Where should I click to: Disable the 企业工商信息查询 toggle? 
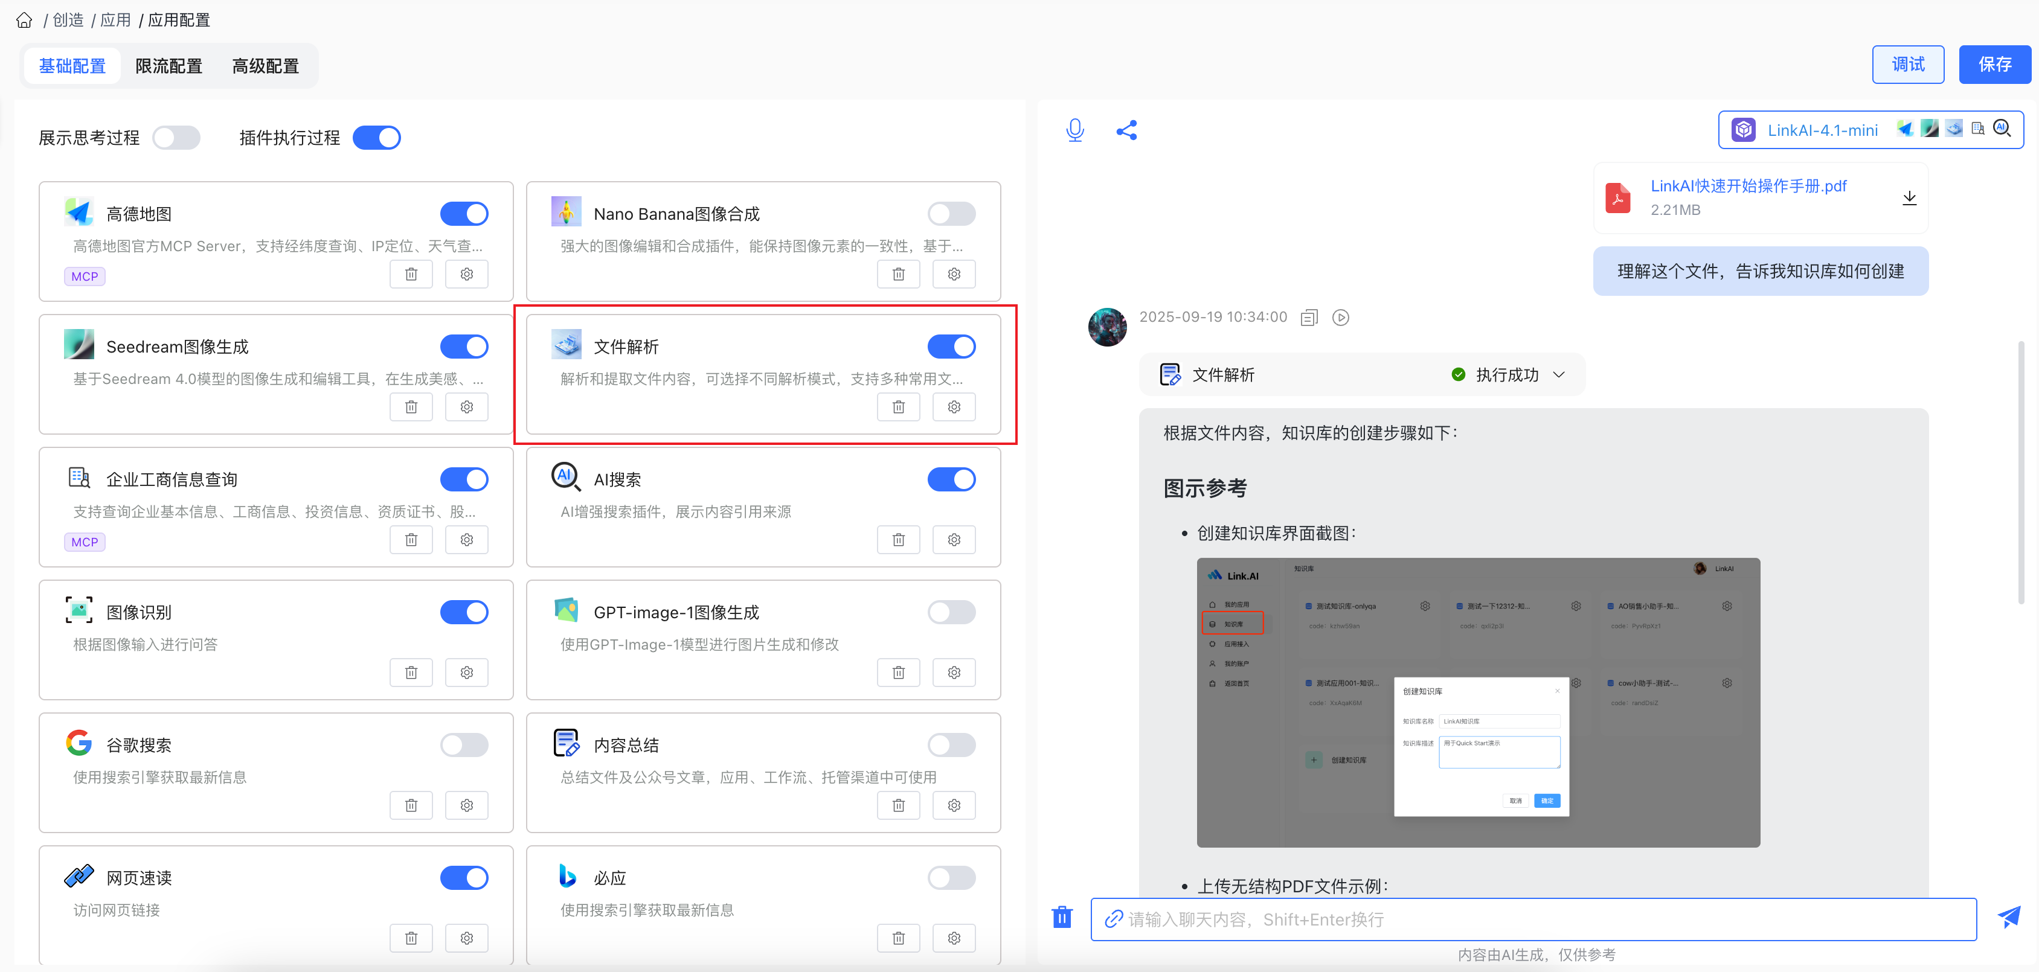tap(464, 480)
